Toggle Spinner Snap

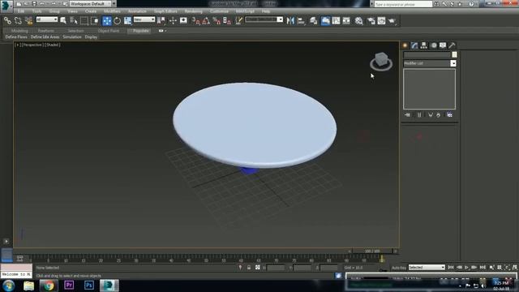point(227,21)
